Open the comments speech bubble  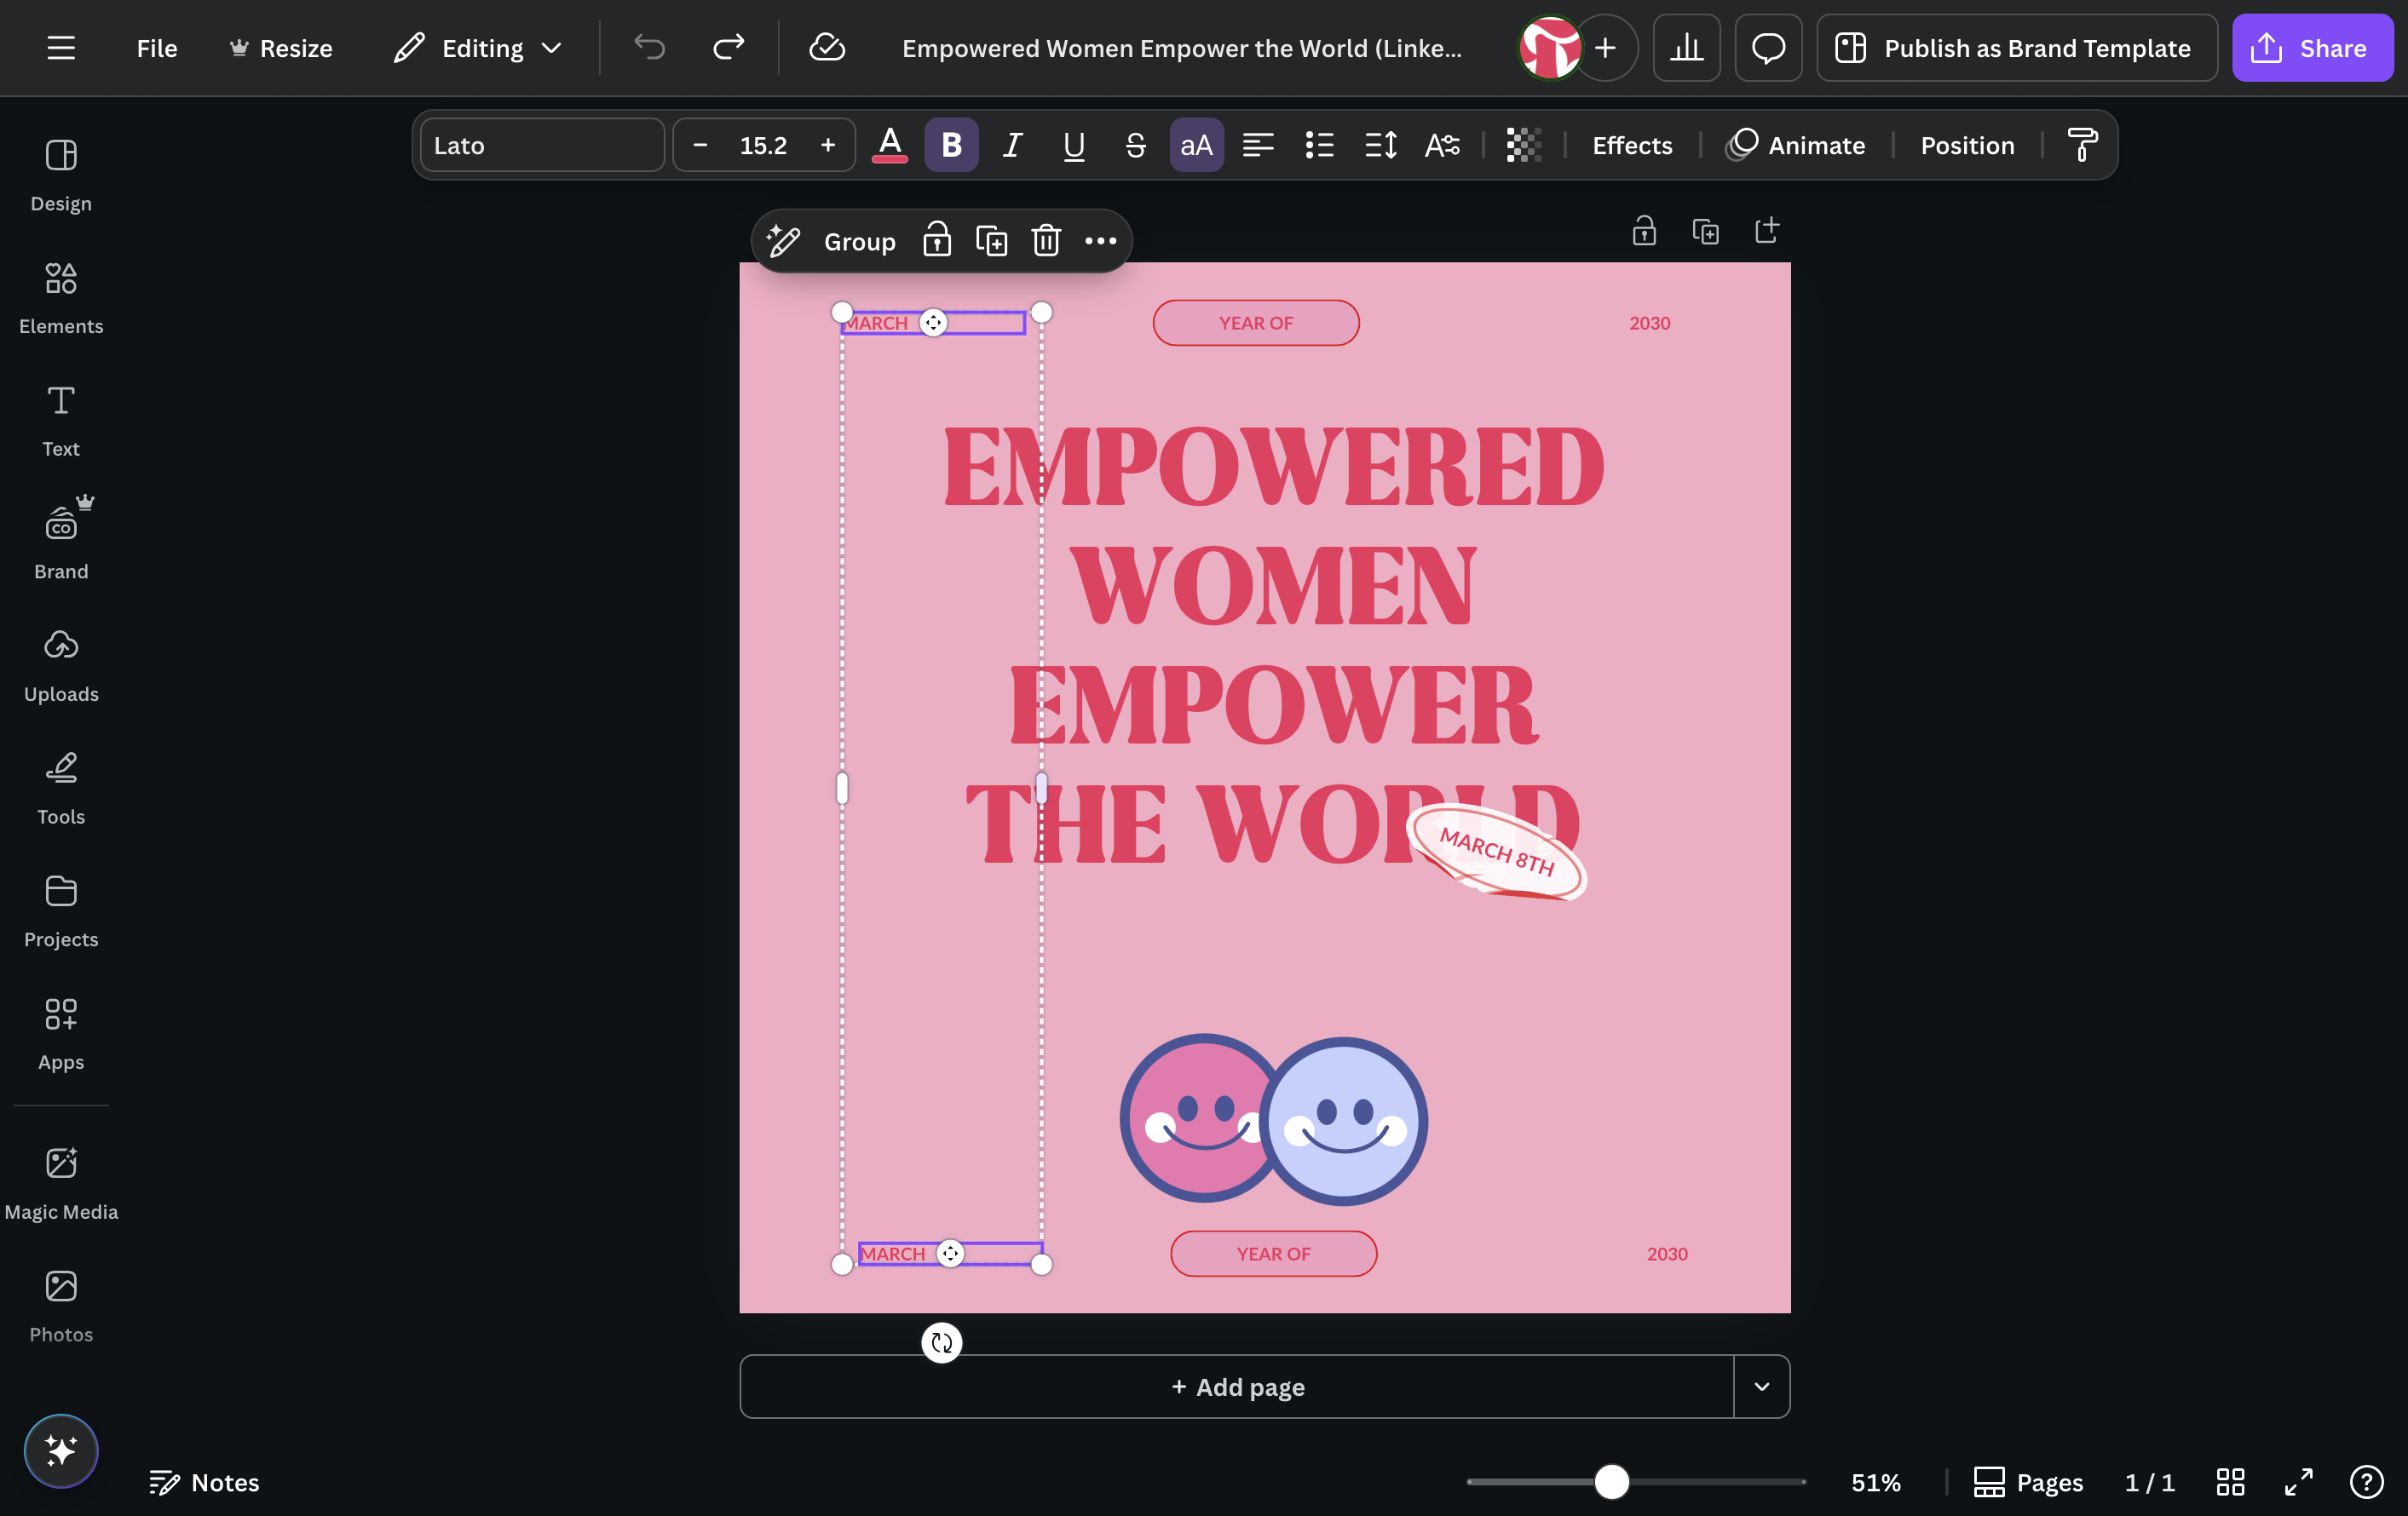pos(1768,48)
